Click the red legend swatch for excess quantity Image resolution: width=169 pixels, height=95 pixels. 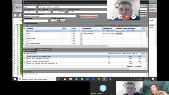click(x=119, y=26)
